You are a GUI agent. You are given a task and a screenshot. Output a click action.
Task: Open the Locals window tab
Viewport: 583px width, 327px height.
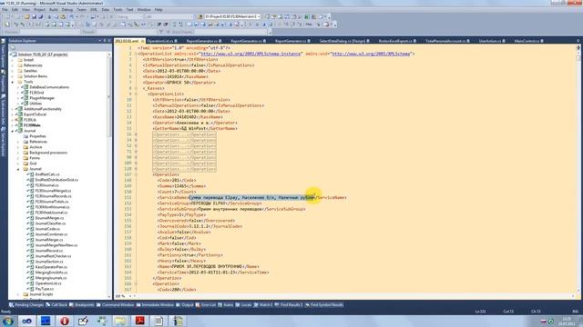pyautogui.click(x=243, y=305)
